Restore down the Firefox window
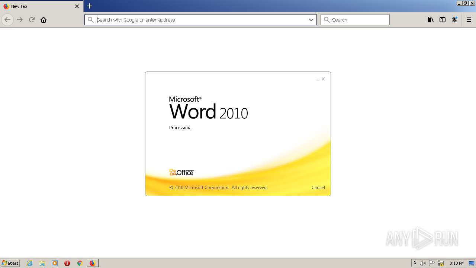The width and height of the screenshot is (476, 268). [x=465, y=3]
